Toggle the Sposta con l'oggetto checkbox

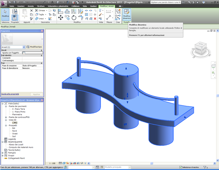click(24, 53)
